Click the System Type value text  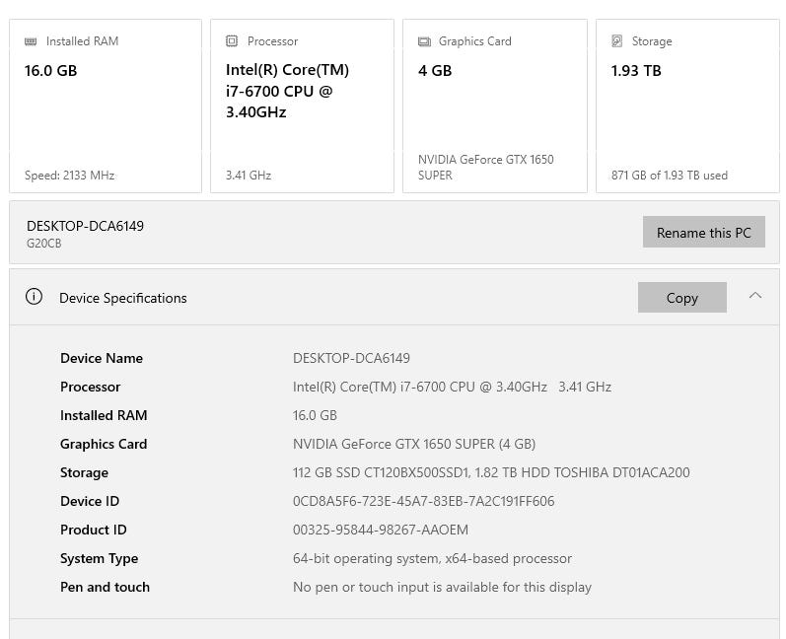[x=432, y=558]
